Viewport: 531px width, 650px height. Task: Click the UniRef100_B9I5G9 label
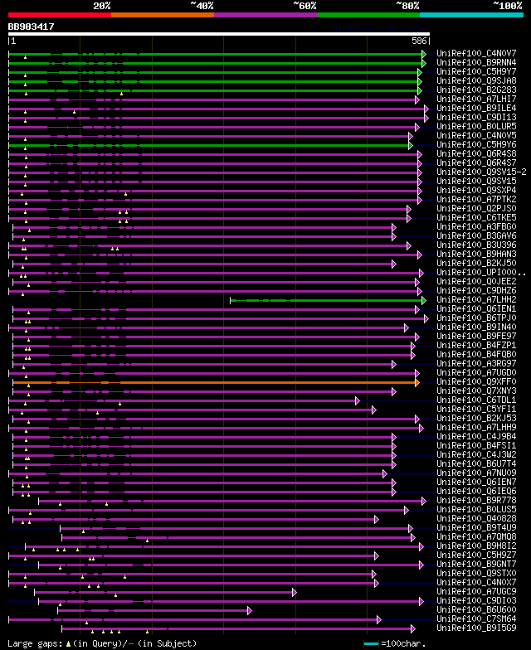[476, 628]
